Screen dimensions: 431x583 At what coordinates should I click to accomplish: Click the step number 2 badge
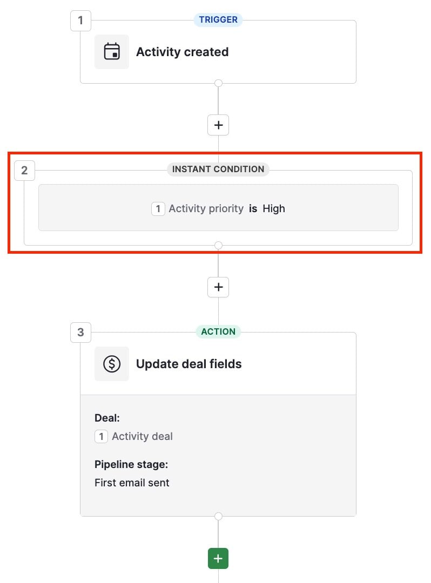point(24,170)
